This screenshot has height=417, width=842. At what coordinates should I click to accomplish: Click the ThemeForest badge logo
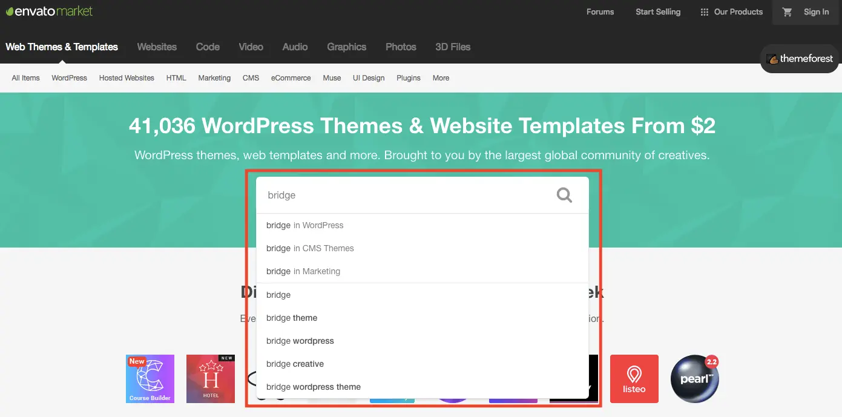[799, 59]
